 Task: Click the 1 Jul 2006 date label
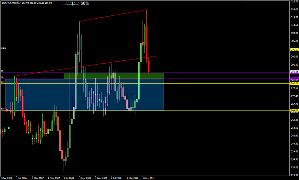click(x=22, y=178)
